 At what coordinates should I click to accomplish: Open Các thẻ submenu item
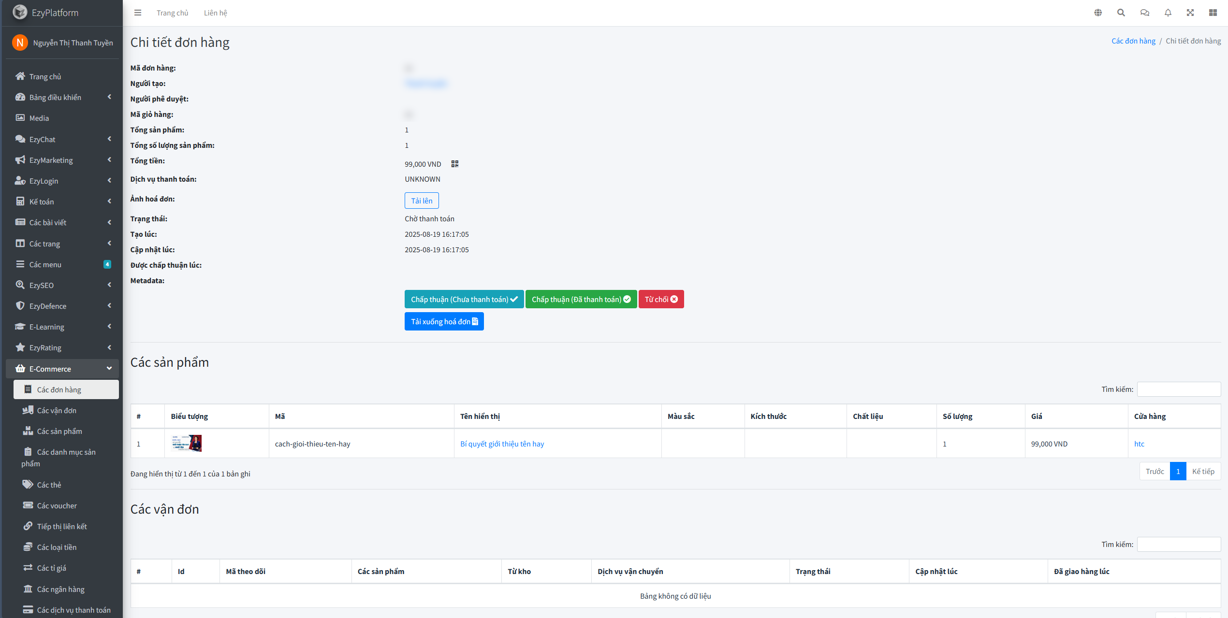[x=66, y=485]
